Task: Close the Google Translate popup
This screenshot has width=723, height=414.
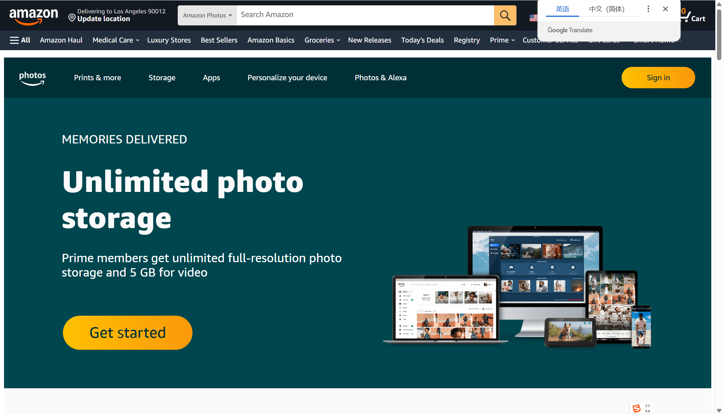Action: tap(665, 9)
